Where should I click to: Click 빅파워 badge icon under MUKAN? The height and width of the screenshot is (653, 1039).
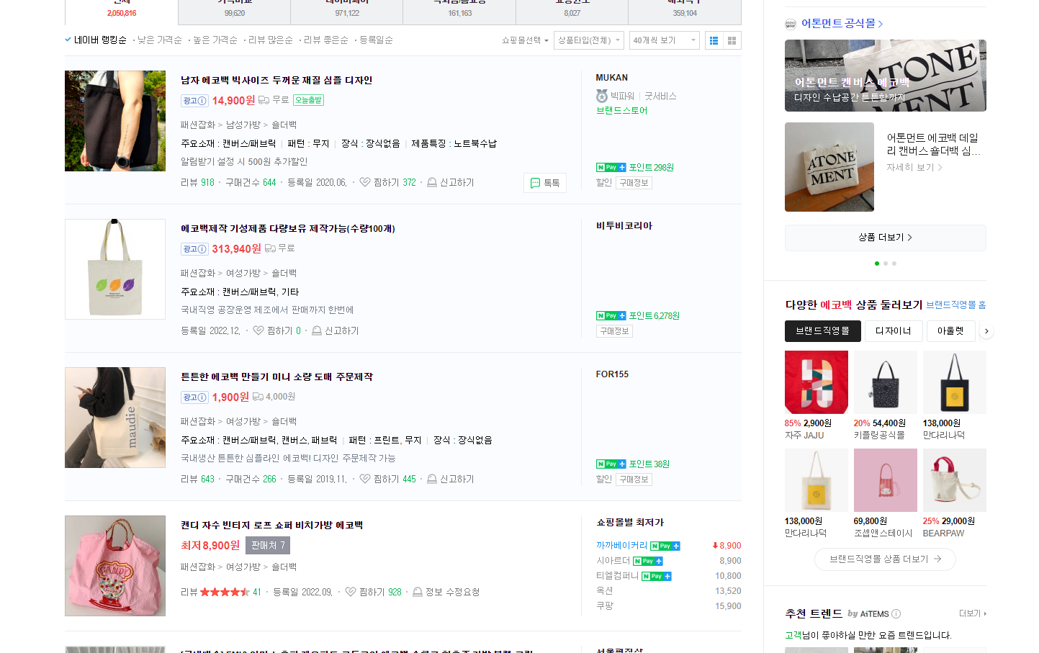tap(602, 96)
